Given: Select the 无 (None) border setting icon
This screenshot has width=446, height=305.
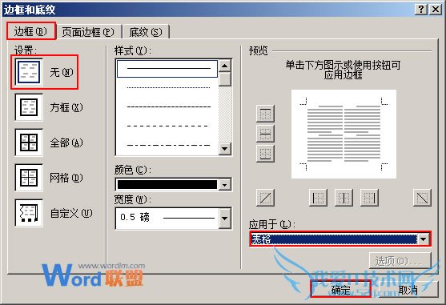Looking at the screenshot, I should [29, 72].
